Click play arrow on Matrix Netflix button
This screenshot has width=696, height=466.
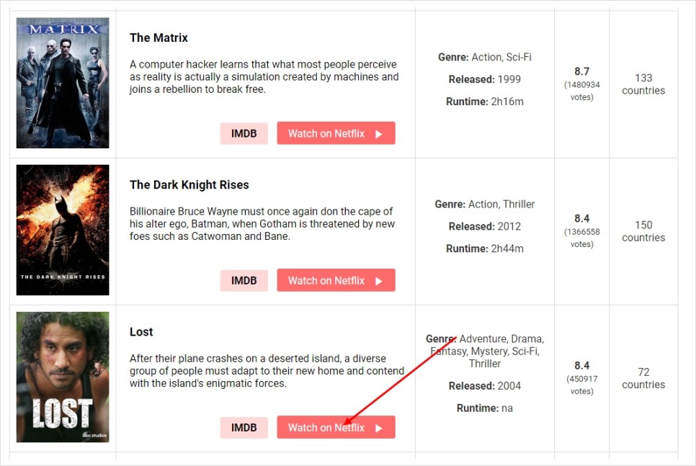pos(379,134)
